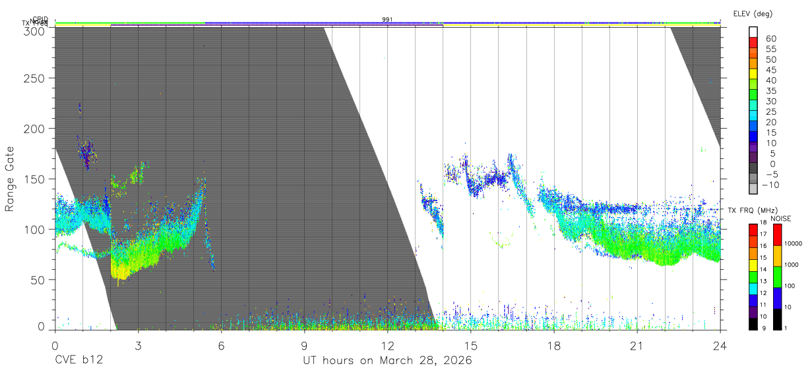810x374 pixels.
Task: Click the 21 tick on UT hours axis
Action: coord(637,345)
